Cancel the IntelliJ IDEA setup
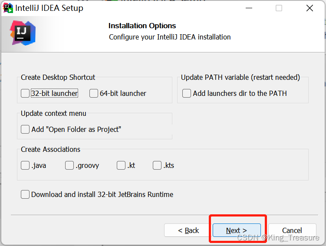Screen dimensions: 326x246 (292, 230)
